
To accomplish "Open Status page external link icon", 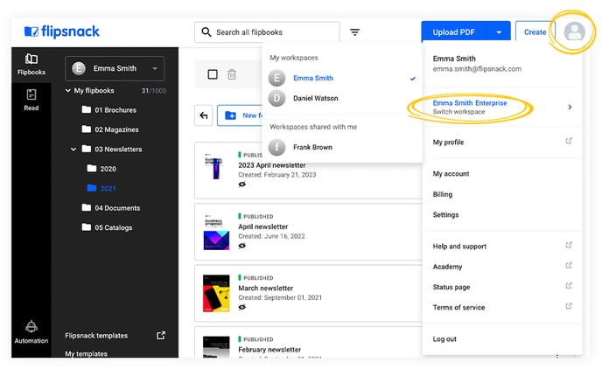I will point(569,285).
